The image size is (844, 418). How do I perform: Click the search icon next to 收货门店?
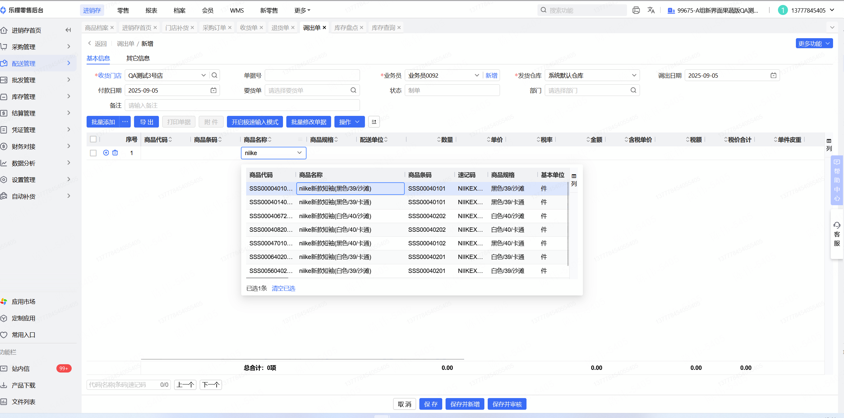(215, 75)
